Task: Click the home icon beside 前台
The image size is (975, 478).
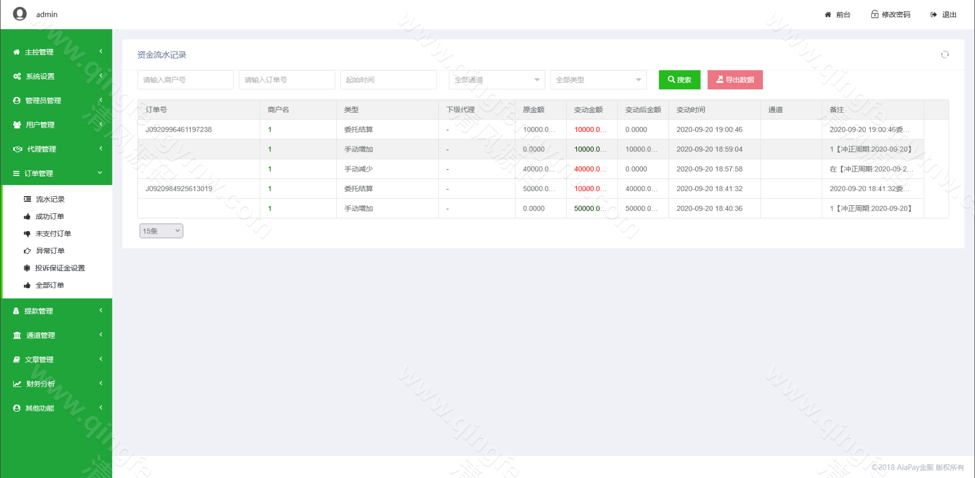Action: click(x=828, y=15)
